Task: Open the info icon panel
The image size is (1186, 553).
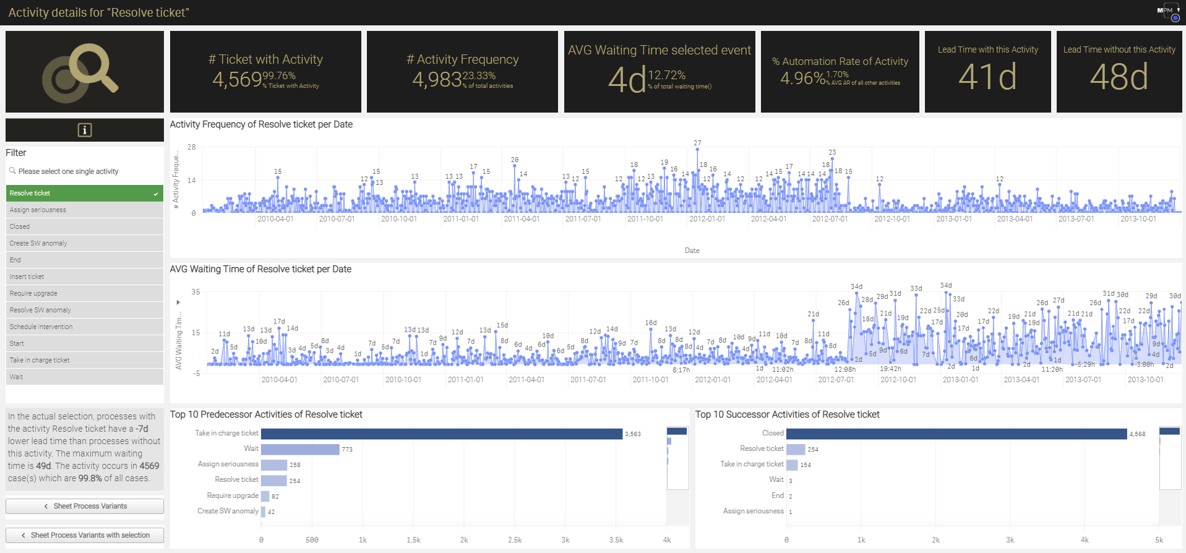Action: (85, 130)
